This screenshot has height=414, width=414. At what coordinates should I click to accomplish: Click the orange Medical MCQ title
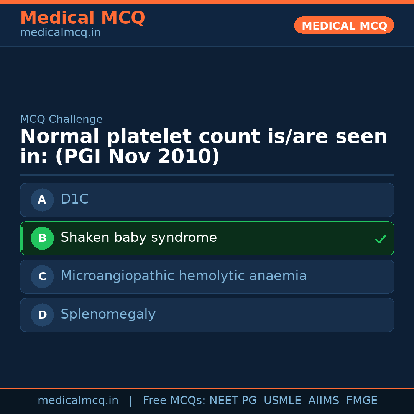82,18
